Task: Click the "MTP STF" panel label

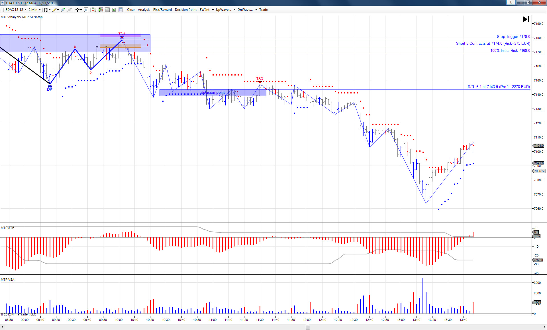Action: tap(7, 228)
